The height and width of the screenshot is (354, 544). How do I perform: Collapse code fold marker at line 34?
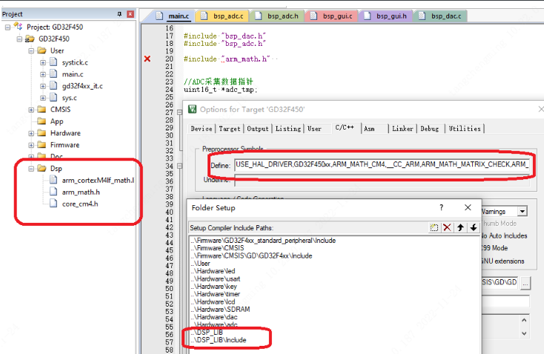point(179,166)
